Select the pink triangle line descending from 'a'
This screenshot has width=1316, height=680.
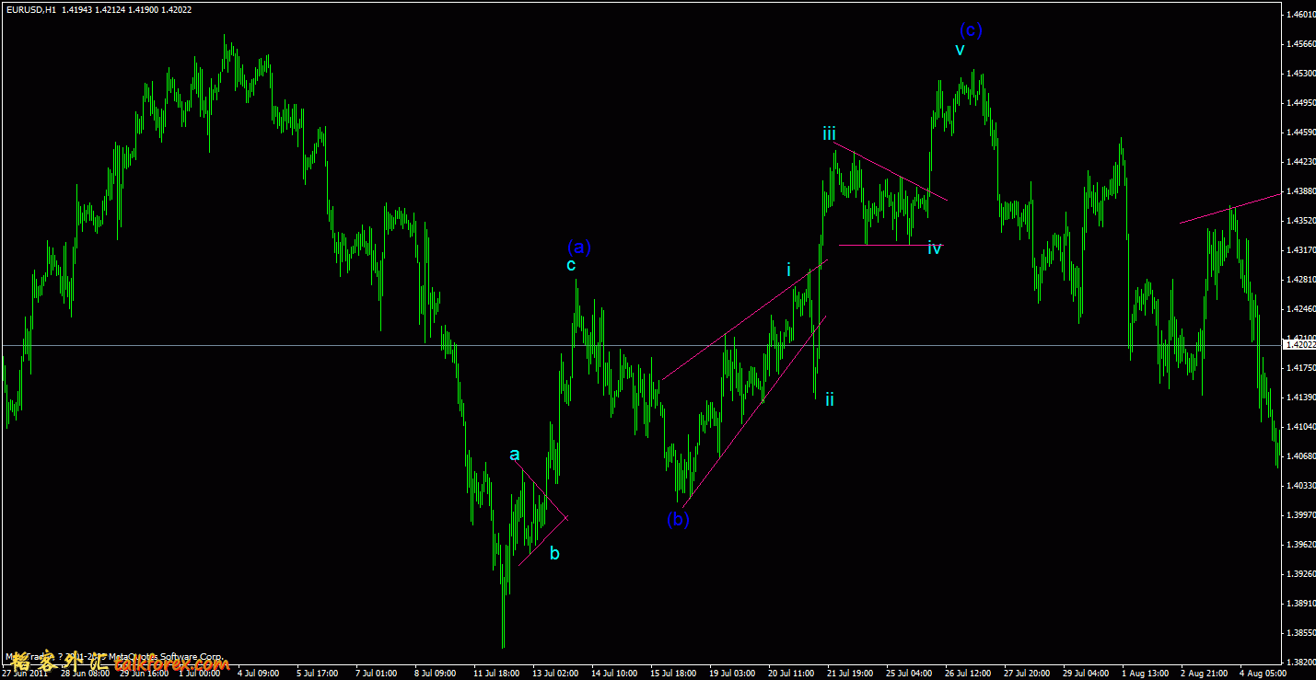tap(542, 490)
